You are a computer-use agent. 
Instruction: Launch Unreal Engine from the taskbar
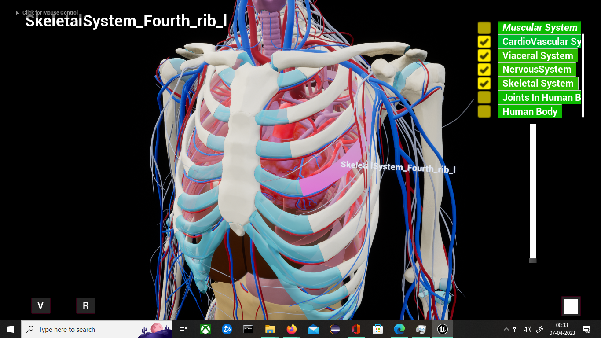pyautogui.click(x=442, y=329)
